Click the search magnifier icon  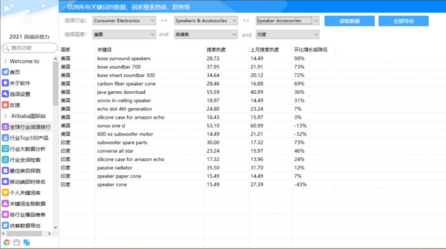6,48
